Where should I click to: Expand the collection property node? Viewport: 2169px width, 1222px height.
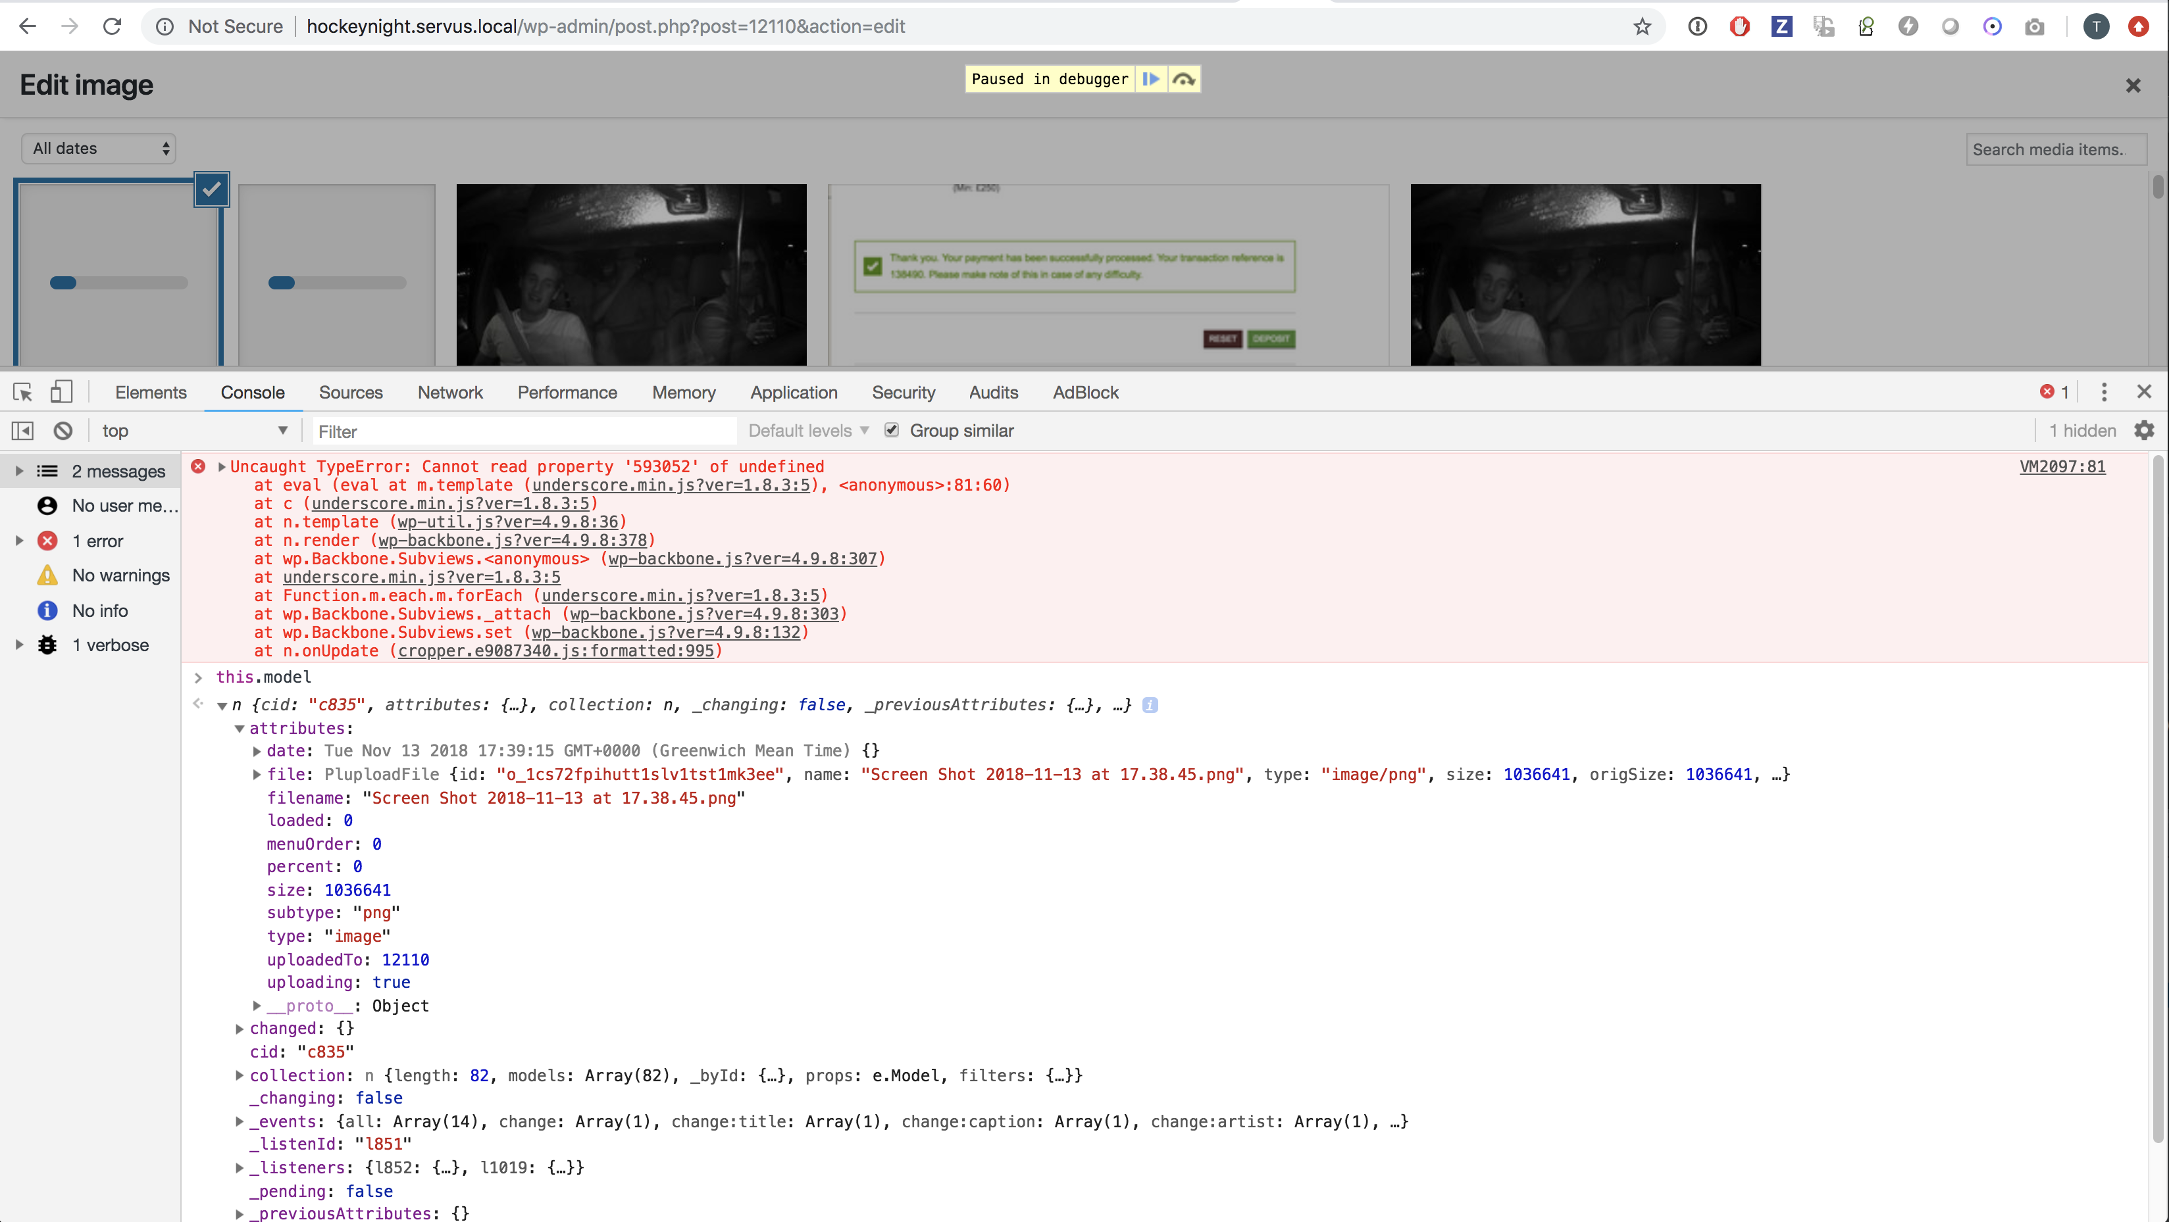coord(240,1075)
